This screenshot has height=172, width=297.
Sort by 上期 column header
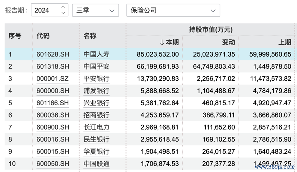pyautogui.click(x=285, y=42)
